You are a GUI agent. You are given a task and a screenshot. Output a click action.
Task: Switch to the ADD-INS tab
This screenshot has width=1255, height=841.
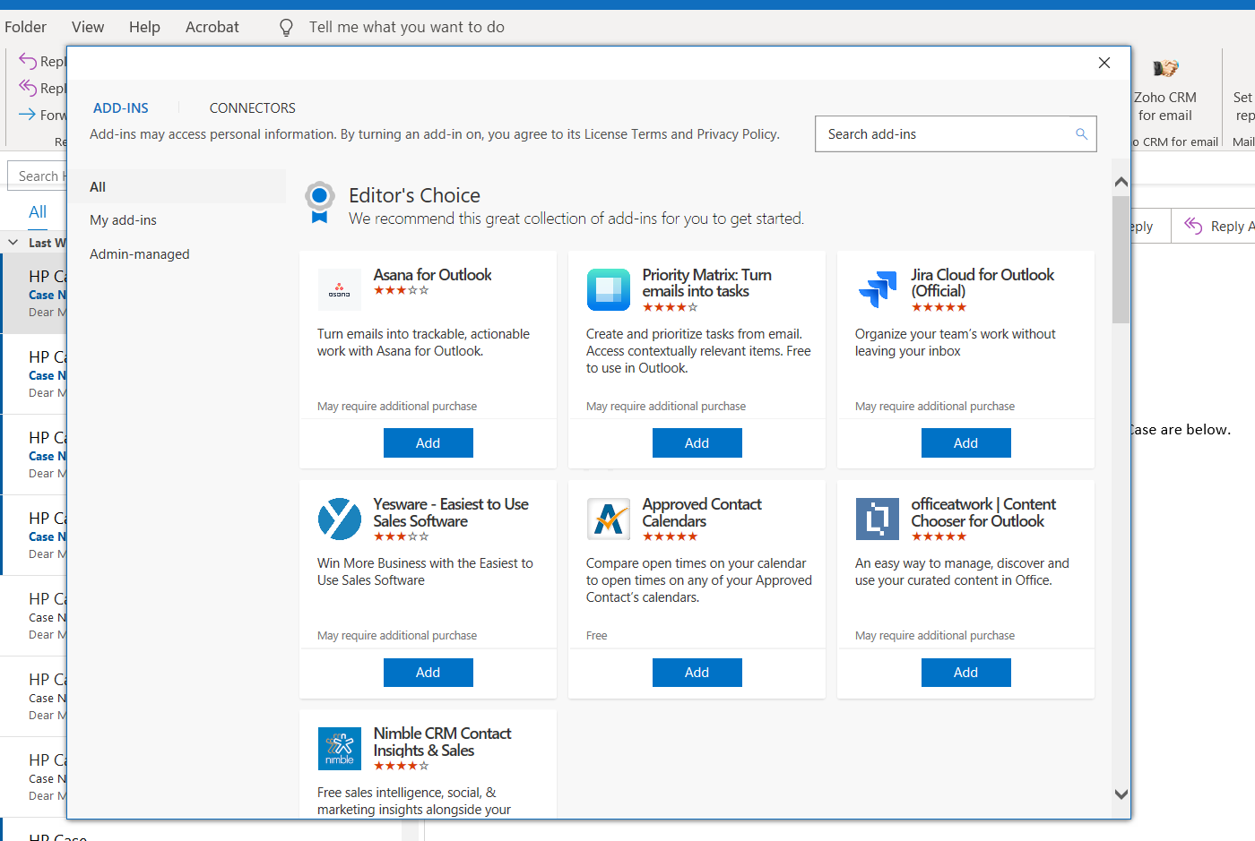[x=121, y=108]
